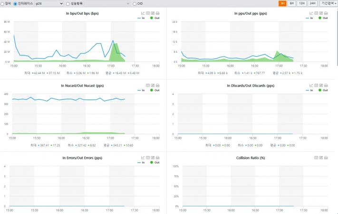
Task: Open table view icon on In Nucast/Out Nucast chart
Action: click(x=148, y=86)
